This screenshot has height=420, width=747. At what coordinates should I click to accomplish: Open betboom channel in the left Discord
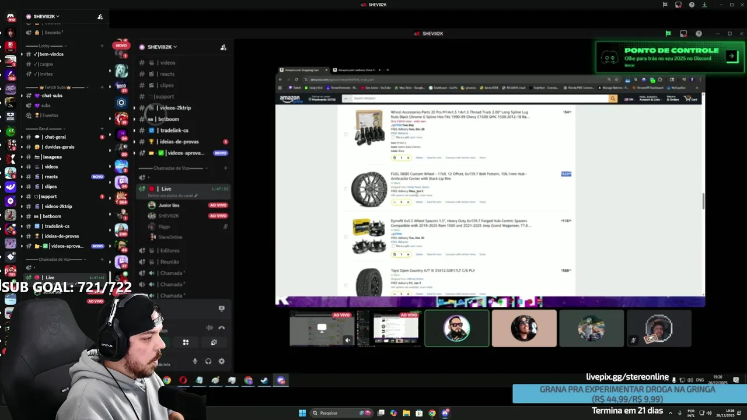point(65,216)
